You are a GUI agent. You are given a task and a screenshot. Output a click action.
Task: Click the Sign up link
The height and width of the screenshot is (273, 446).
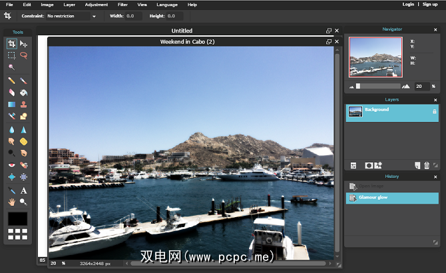430,5
